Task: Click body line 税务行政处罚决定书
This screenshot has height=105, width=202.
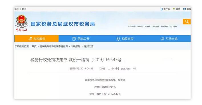Action: pos(105,87)
